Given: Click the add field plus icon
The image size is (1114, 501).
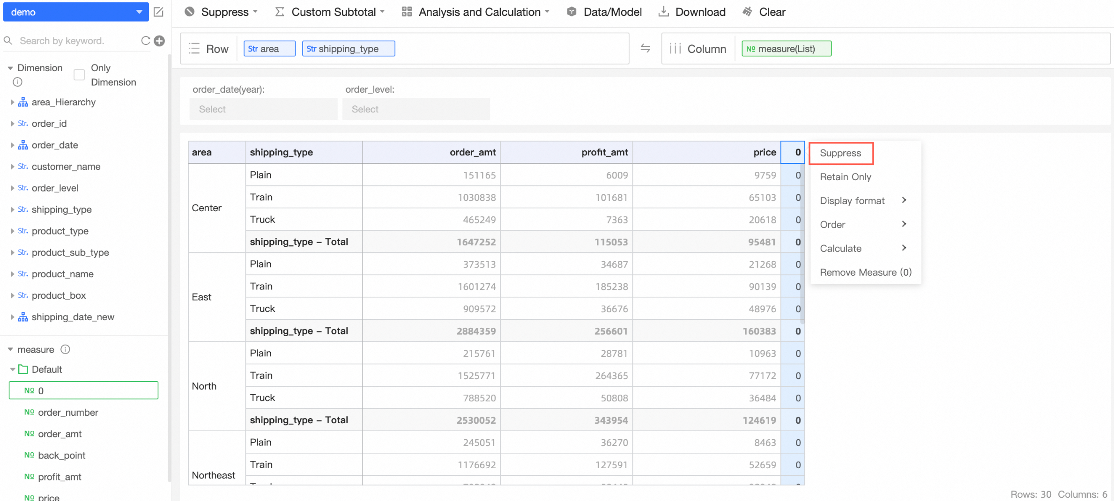Looking at the screenshot, I should (160, 41).
